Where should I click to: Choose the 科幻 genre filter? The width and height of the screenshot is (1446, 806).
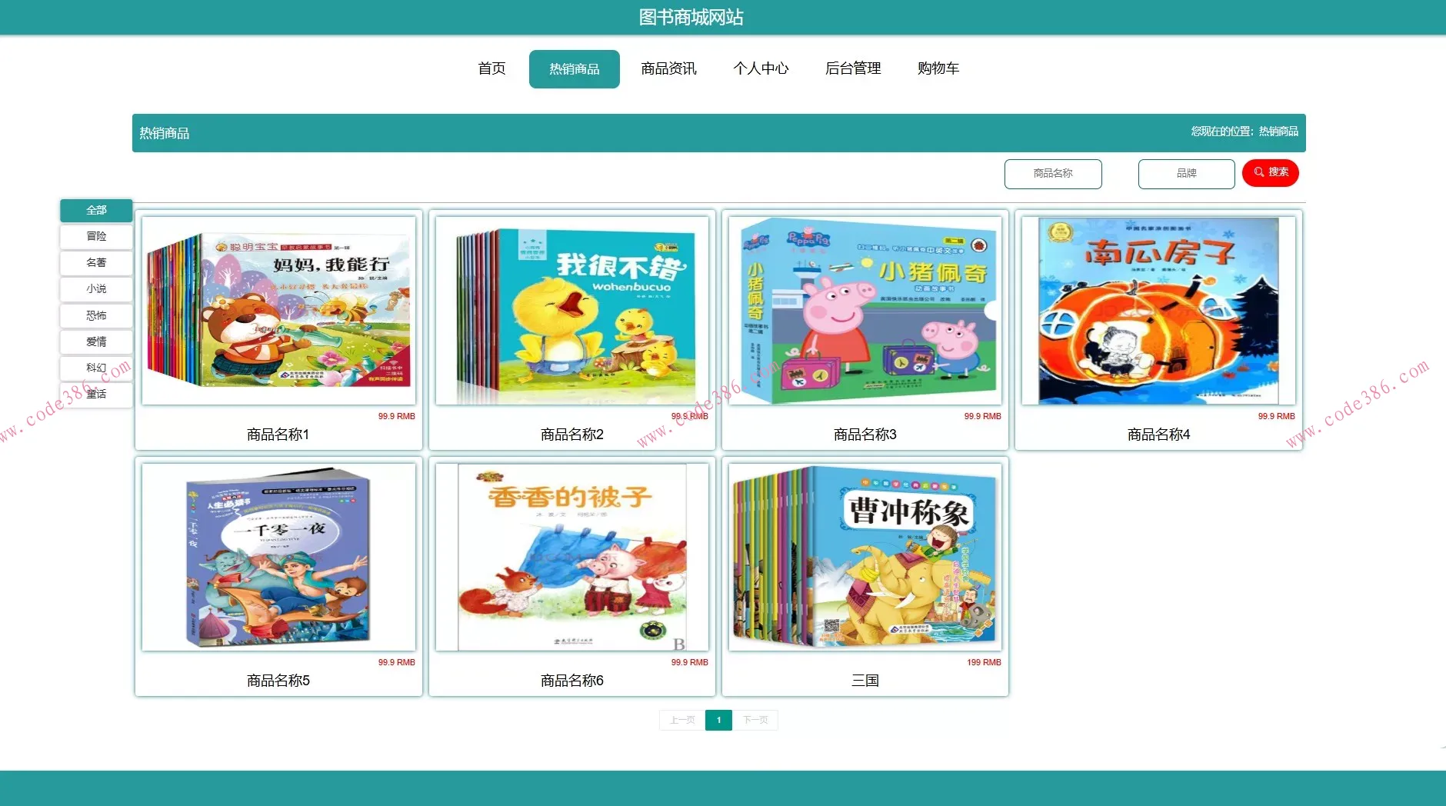tap(95, 367)
